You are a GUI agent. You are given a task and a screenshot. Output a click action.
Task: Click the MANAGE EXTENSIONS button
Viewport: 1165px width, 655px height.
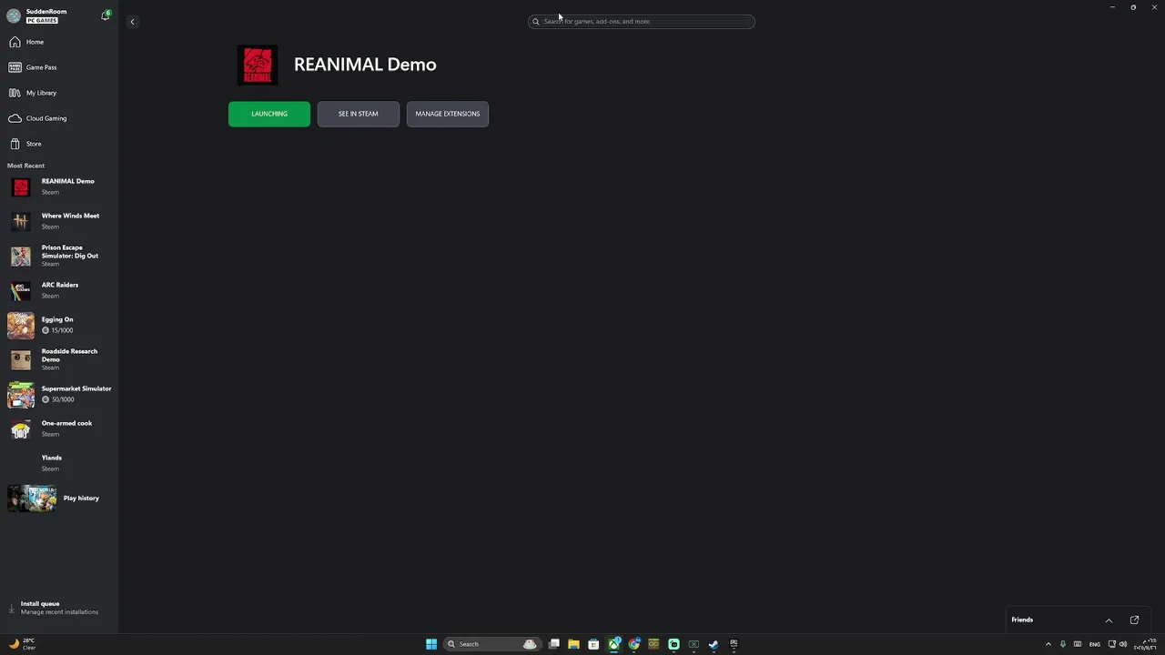tap(448, 114)
